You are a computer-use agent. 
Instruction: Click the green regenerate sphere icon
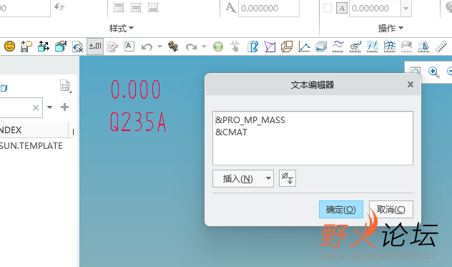[x=218, y=47]
